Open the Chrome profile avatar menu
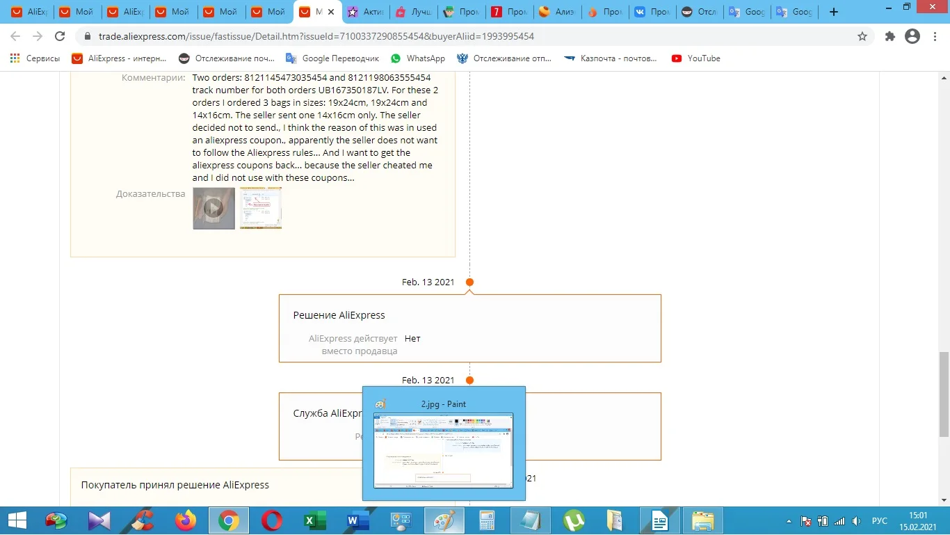This screenshot has height=535, width=950. pyautogui.click(x=912, y=36)
